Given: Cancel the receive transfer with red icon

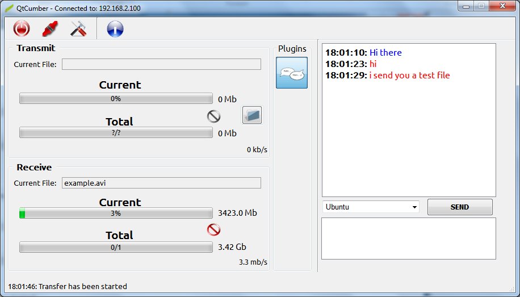Looking at the screenshot, I should (213, 229).
